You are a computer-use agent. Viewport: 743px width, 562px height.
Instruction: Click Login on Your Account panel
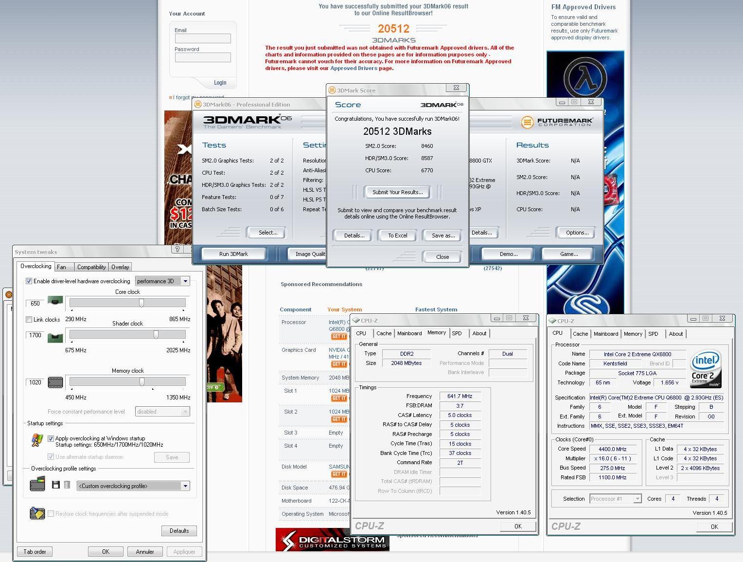point(220,83)
